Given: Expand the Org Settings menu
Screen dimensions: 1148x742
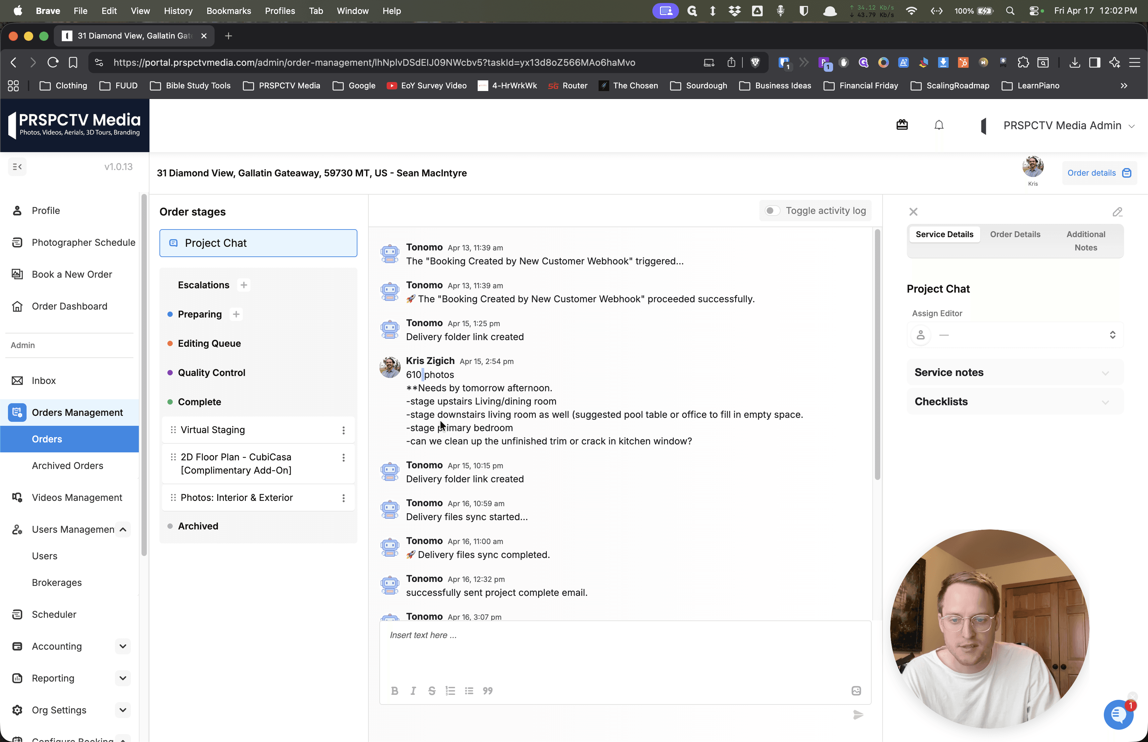Looking at the screenshot, I should [x=123, y=710].
